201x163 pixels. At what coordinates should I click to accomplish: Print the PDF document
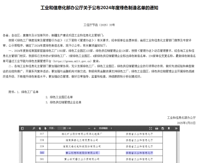pyautogui.click(x=157, y=128)
